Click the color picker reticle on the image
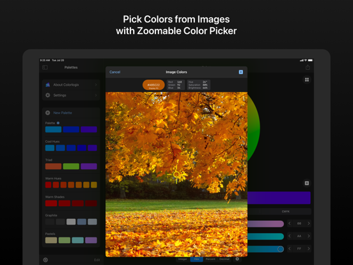Image resolution: width=353 pixels, height=265 pixels. coord(176,174)
